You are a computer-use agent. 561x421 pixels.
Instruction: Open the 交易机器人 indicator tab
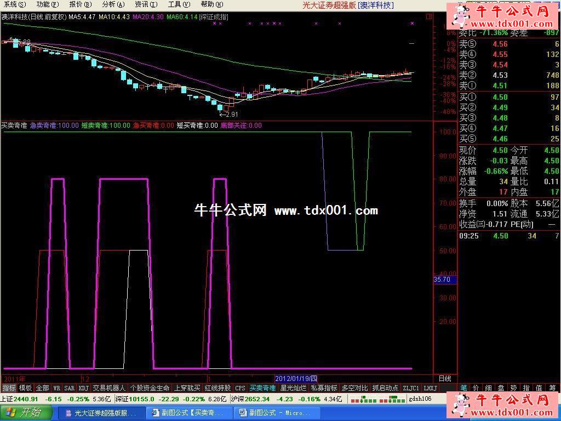coord(109,388)
